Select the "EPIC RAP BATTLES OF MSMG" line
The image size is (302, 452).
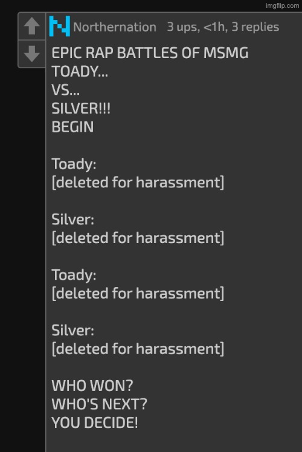[x=150, y=53]
